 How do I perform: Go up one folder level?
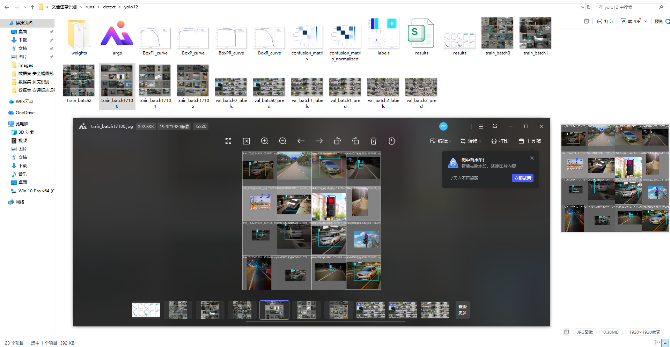(x=32, y=7)
